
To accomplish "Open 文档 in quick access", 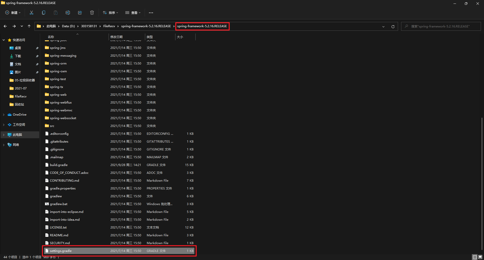I will point(18,64).
